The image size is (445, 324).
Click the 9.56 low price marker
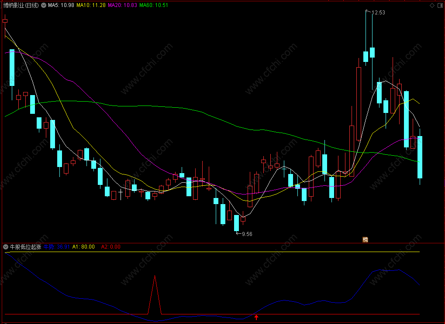(245, 234)
